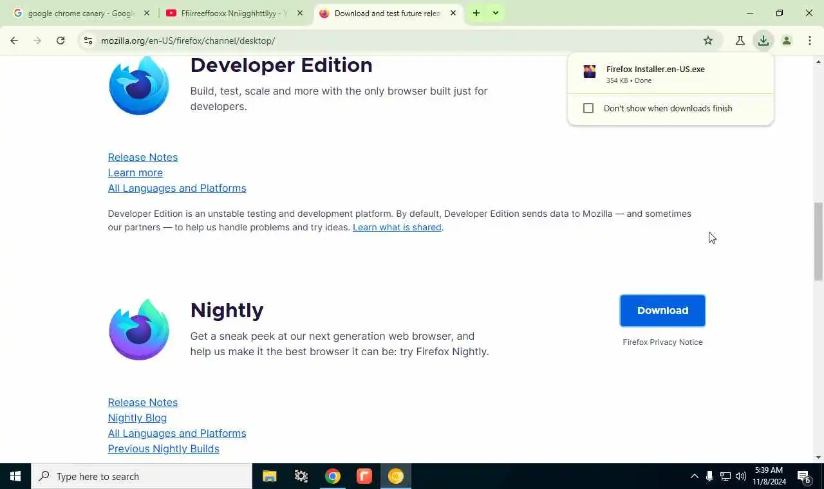Open the taskbar clock and date
824x489 pixels.
pyautogui.click(x=770, y=476)
